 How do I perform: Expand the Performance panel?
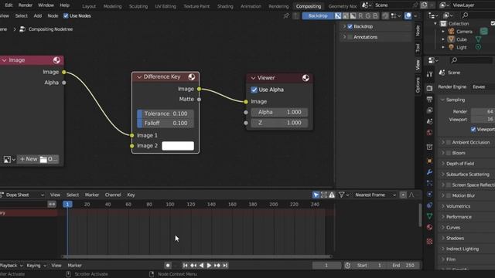click(442, 217)
